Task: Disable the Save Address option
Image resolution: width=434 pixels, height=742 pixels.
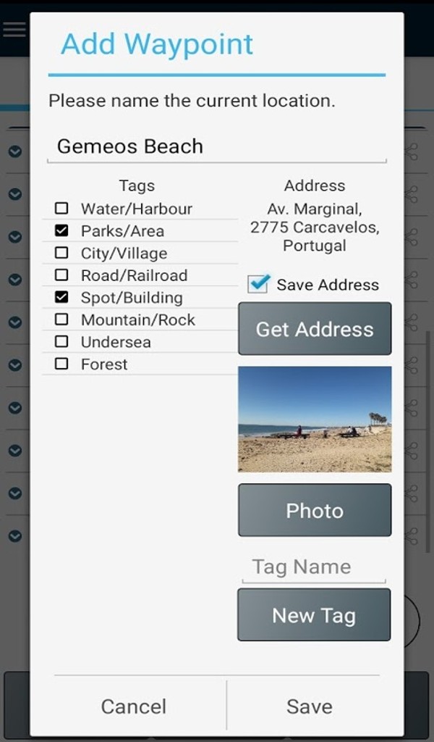Action: pyautogui.click(x=258, y=284)
